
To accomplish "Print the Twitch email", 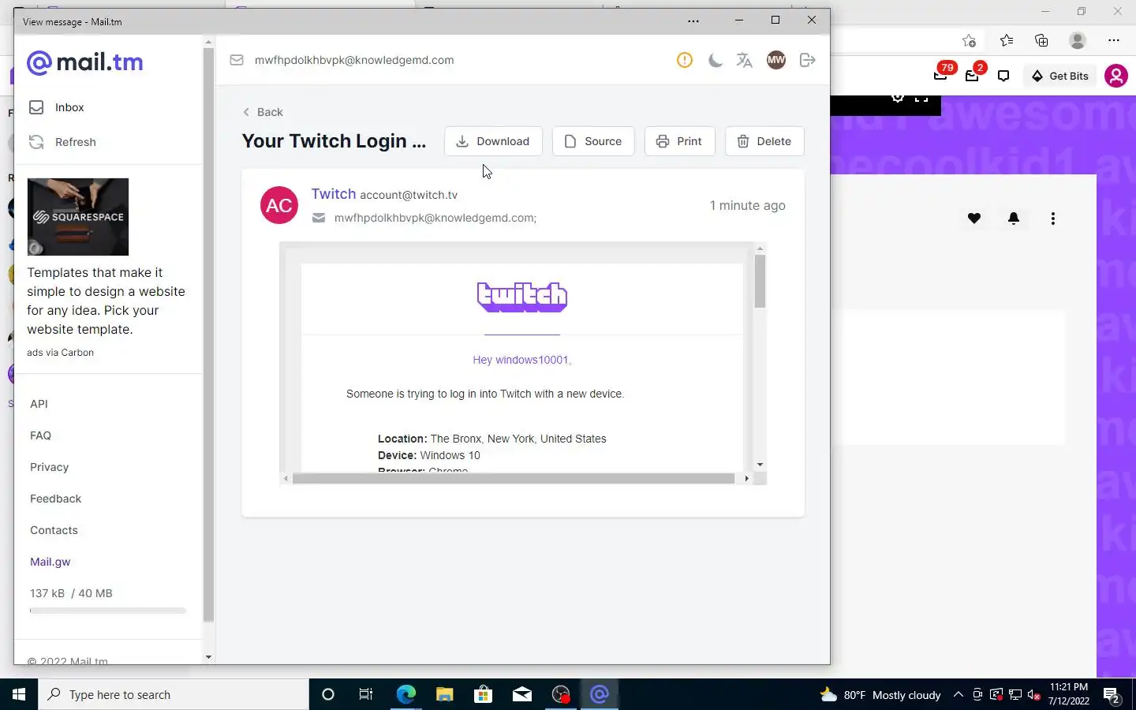I will (x=679, y=141).
